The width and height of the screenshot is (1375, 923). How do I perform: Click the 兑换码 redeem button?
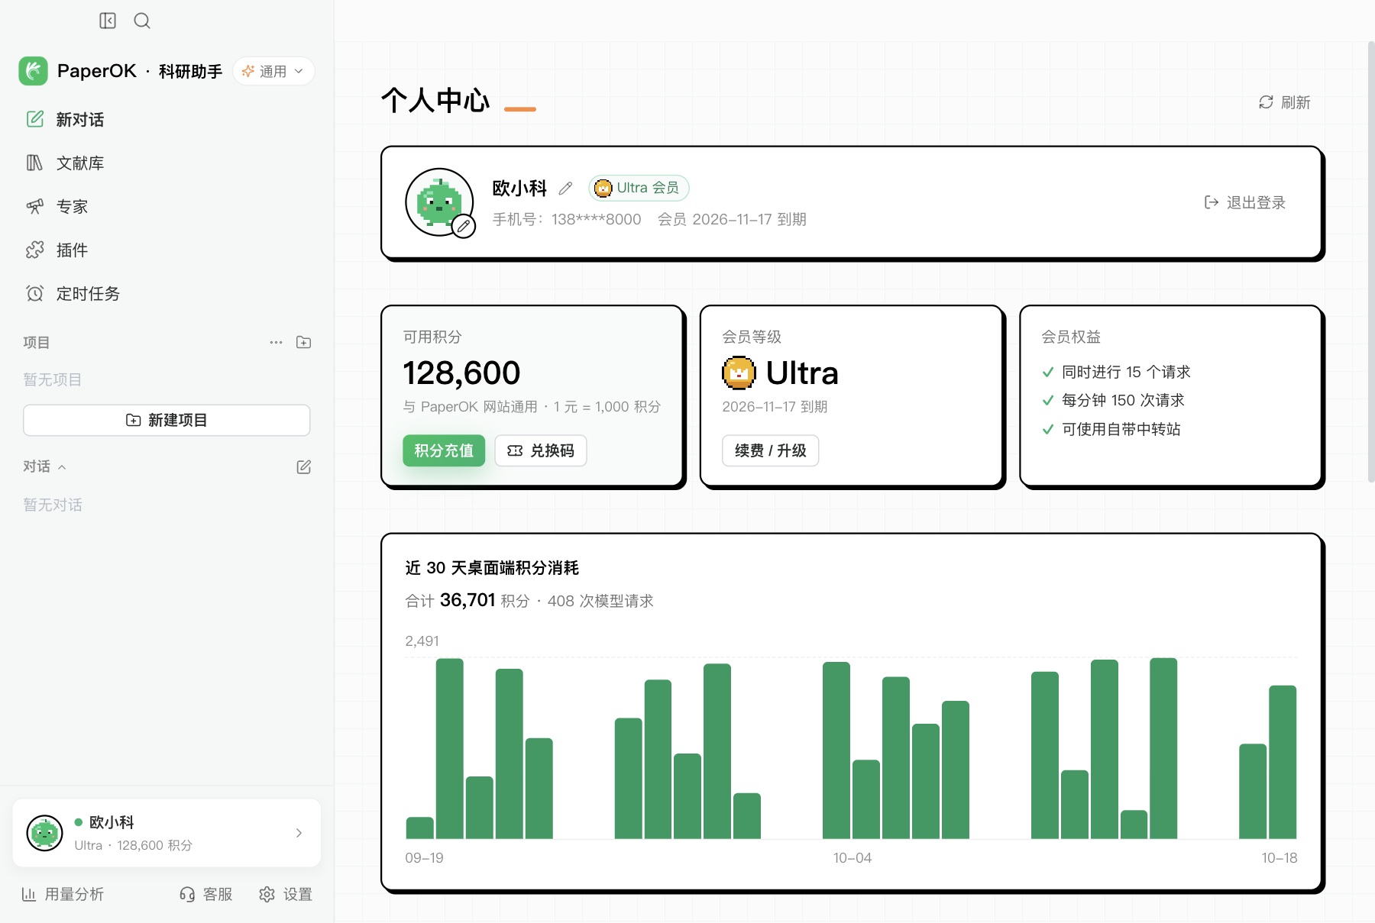coord(541,450)
